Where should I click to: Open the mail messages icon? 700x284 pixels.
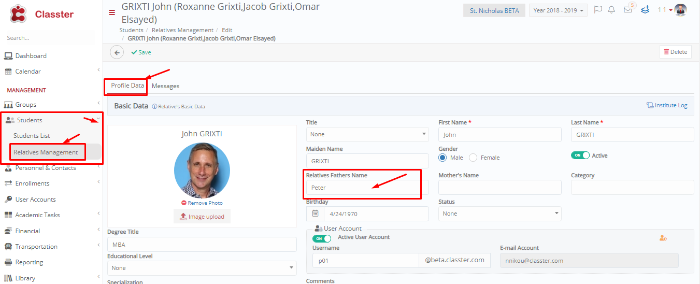coord(628,10)
